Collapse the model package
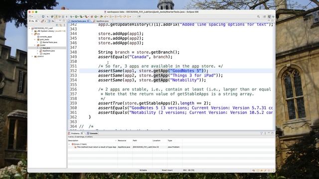The height and width of the screenshot is (179, 319). 35,45
